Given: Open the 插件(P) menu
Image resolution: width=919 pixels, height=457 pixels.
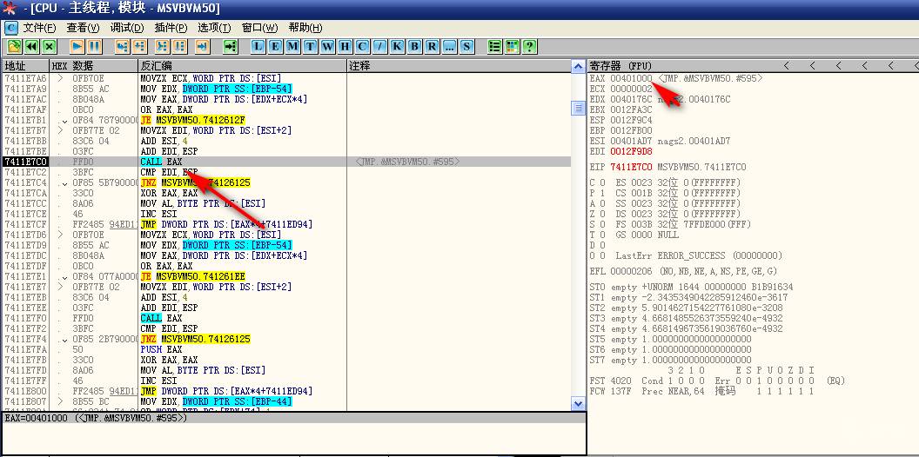Looking at the screenshot, I should (x=171, y=28).
